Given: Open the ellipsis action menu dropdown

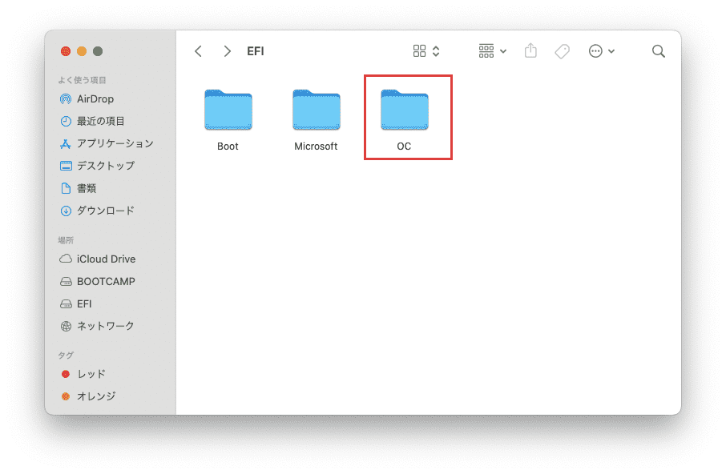Looking at the screenshot, I should tap(602, 51).
